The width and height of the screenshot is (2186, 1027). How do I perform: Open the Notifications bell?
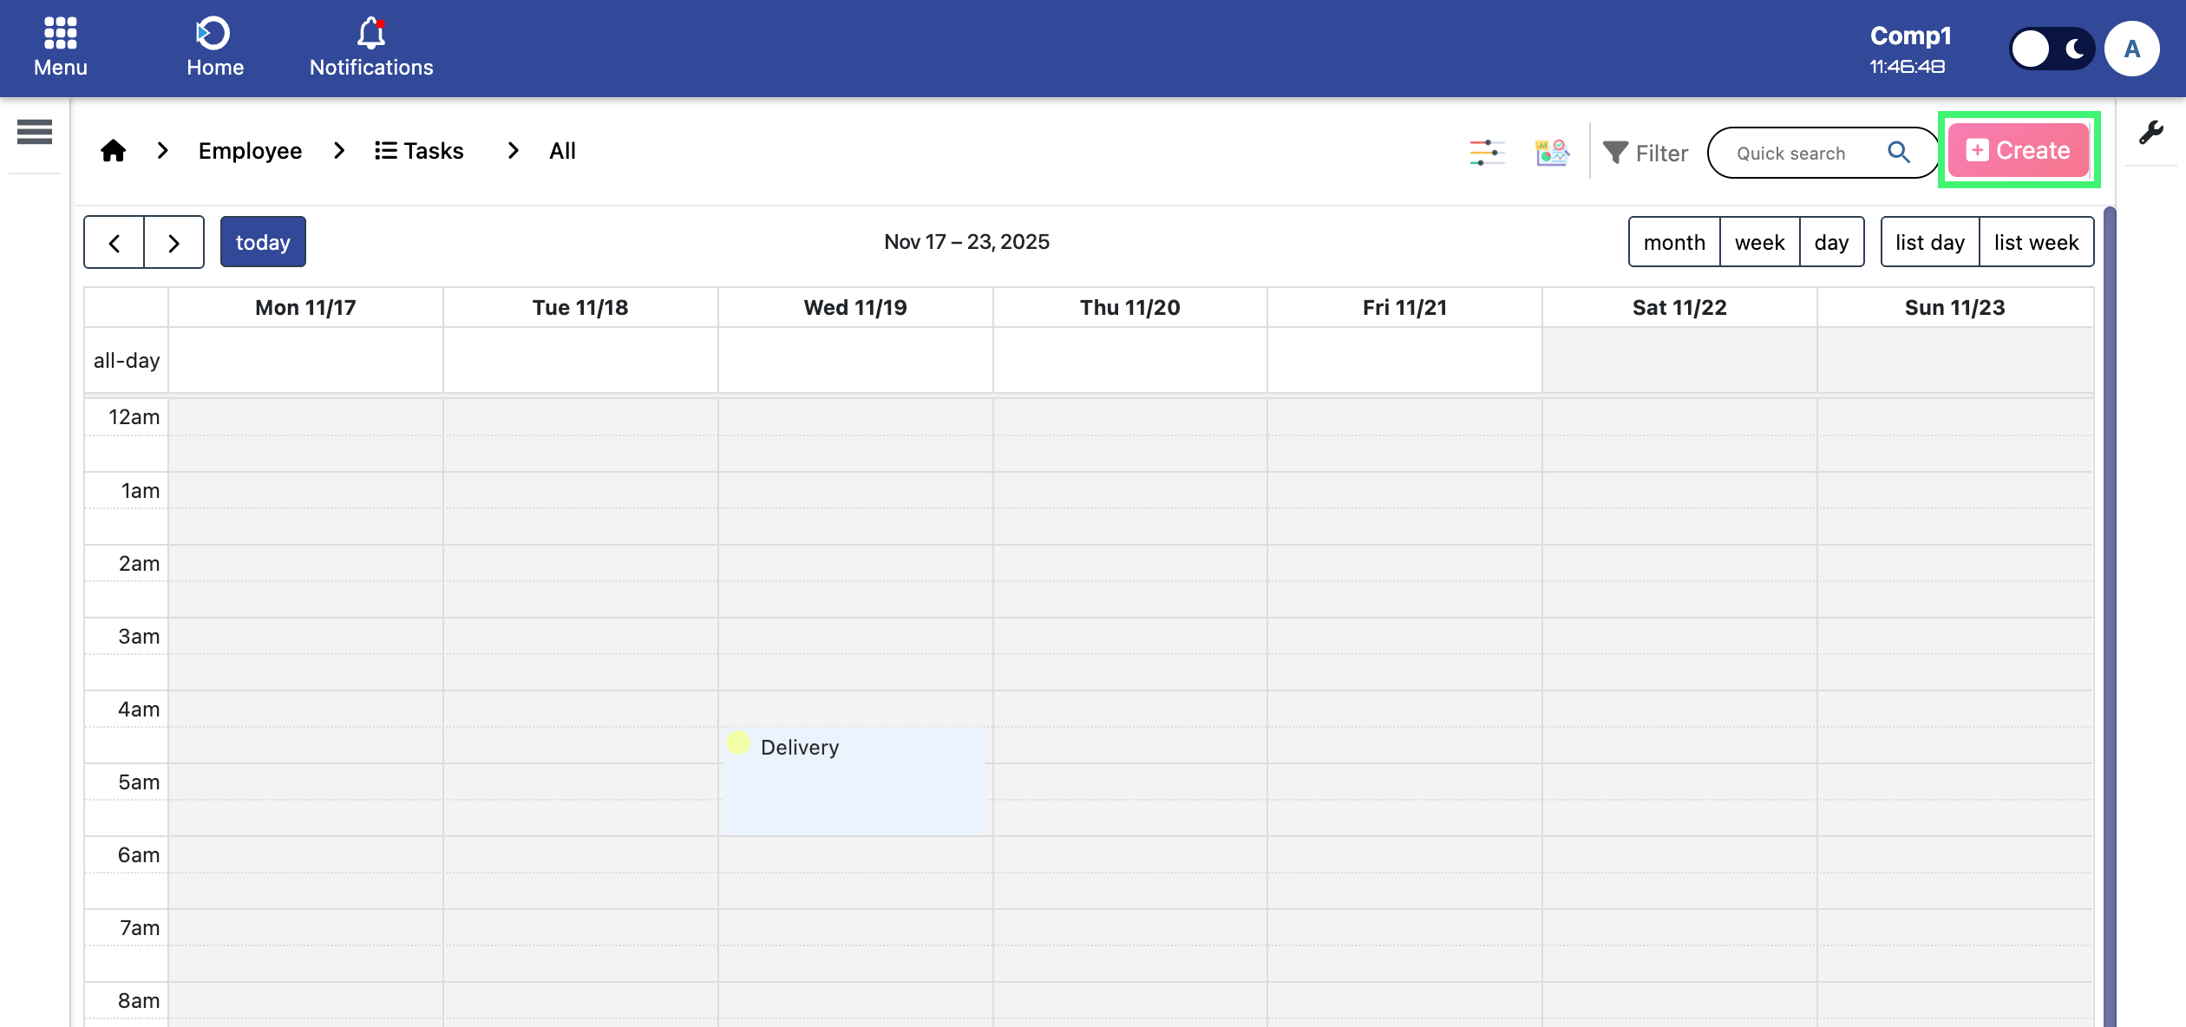coord(370,33)
